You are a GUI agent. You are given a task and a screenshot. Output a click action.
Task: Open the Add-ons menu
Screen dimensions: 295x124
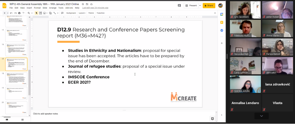coord(69,8)
